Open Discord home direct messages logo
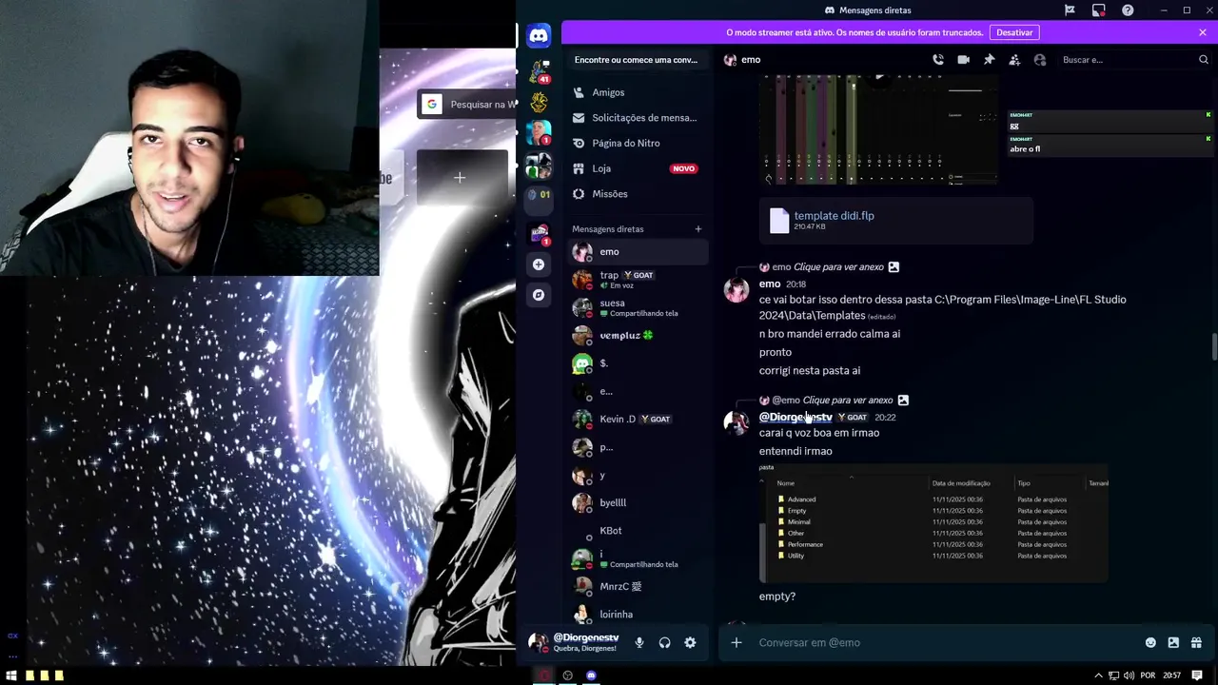This screenshot has width=1218, height=685. tap(539, 36)
